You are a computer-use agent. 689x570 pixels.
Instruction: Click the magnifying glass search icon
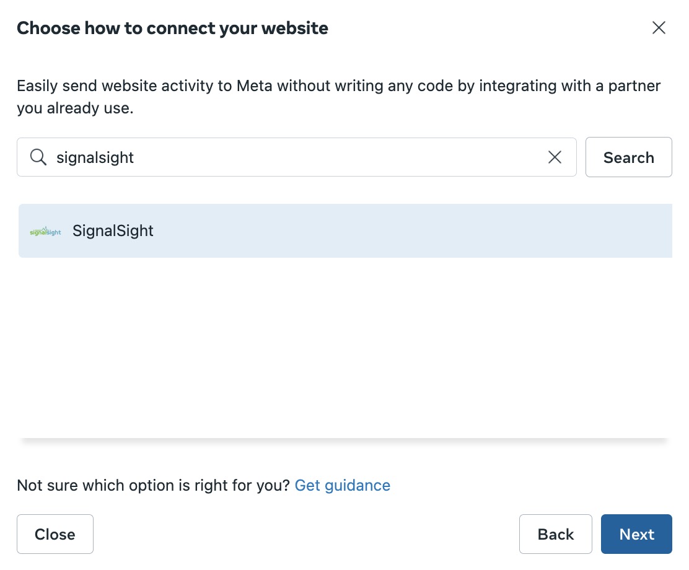(x=38, y=157)
